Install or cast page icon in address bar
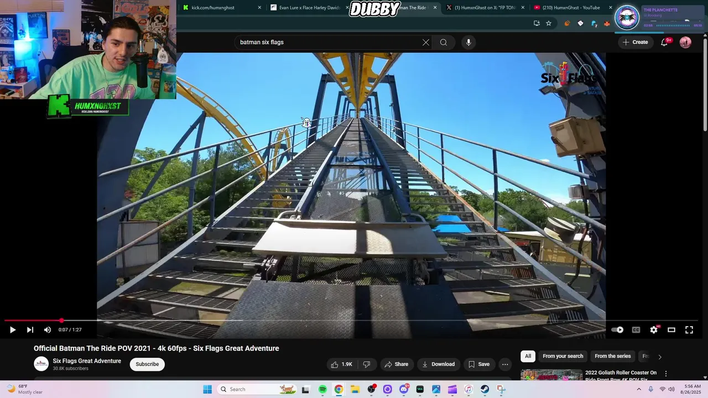Viewport: 708px width, 398px height. [537, 23]
